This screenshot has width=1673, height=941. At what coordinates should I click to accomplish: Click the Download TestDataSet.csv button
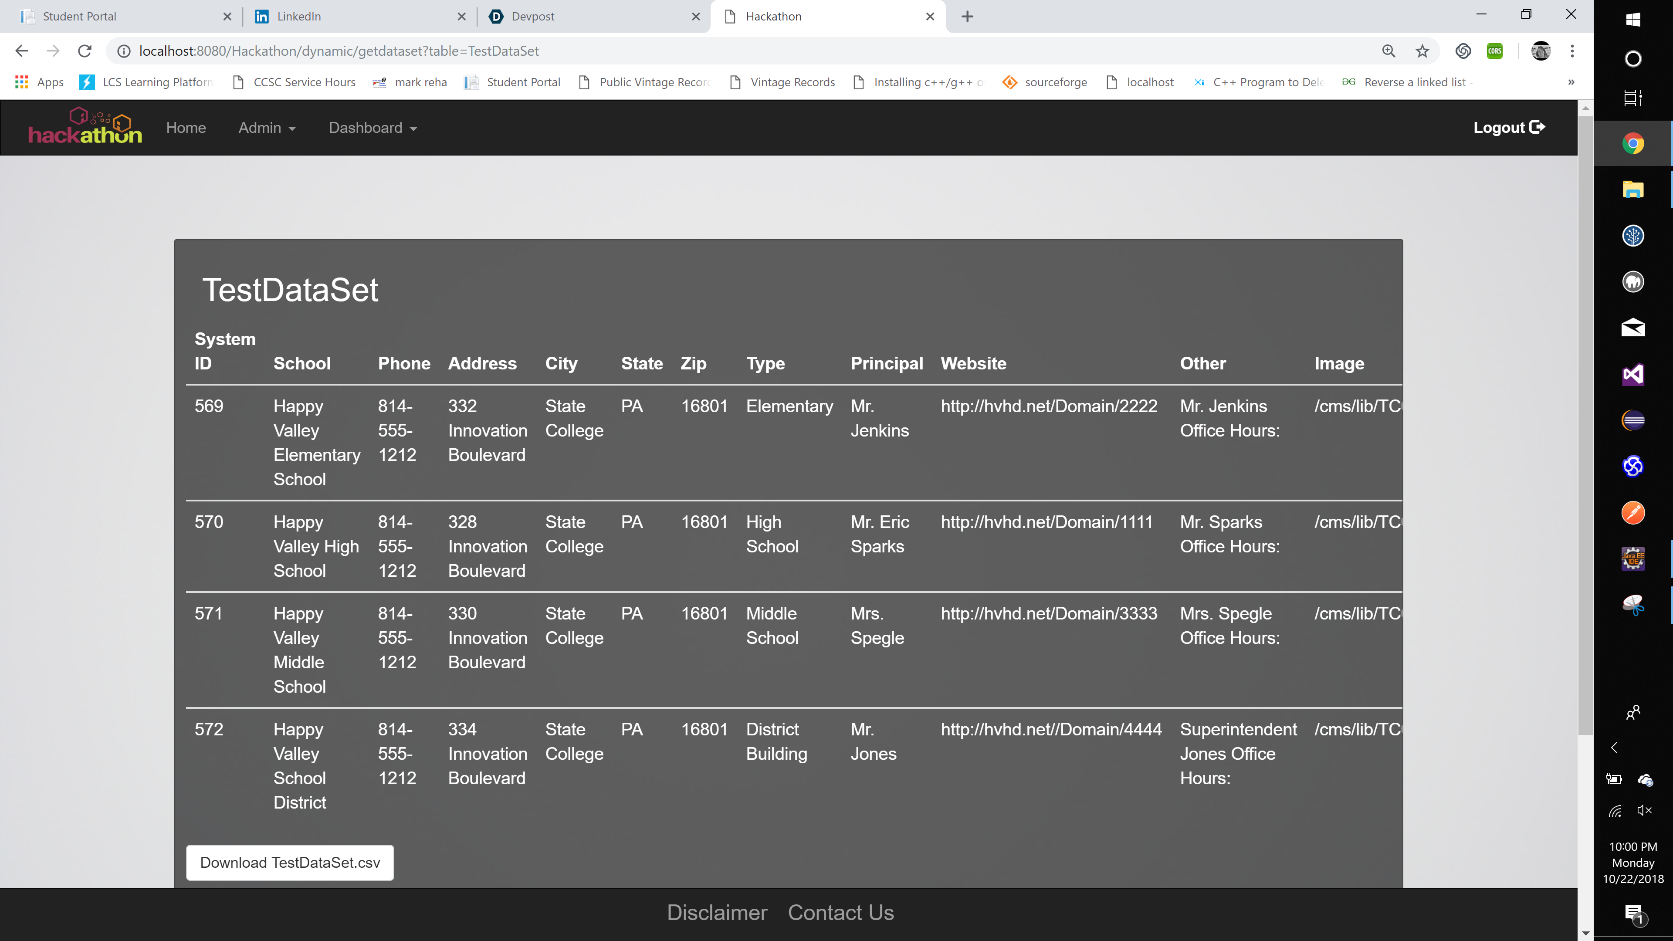(x=290, y=863)
